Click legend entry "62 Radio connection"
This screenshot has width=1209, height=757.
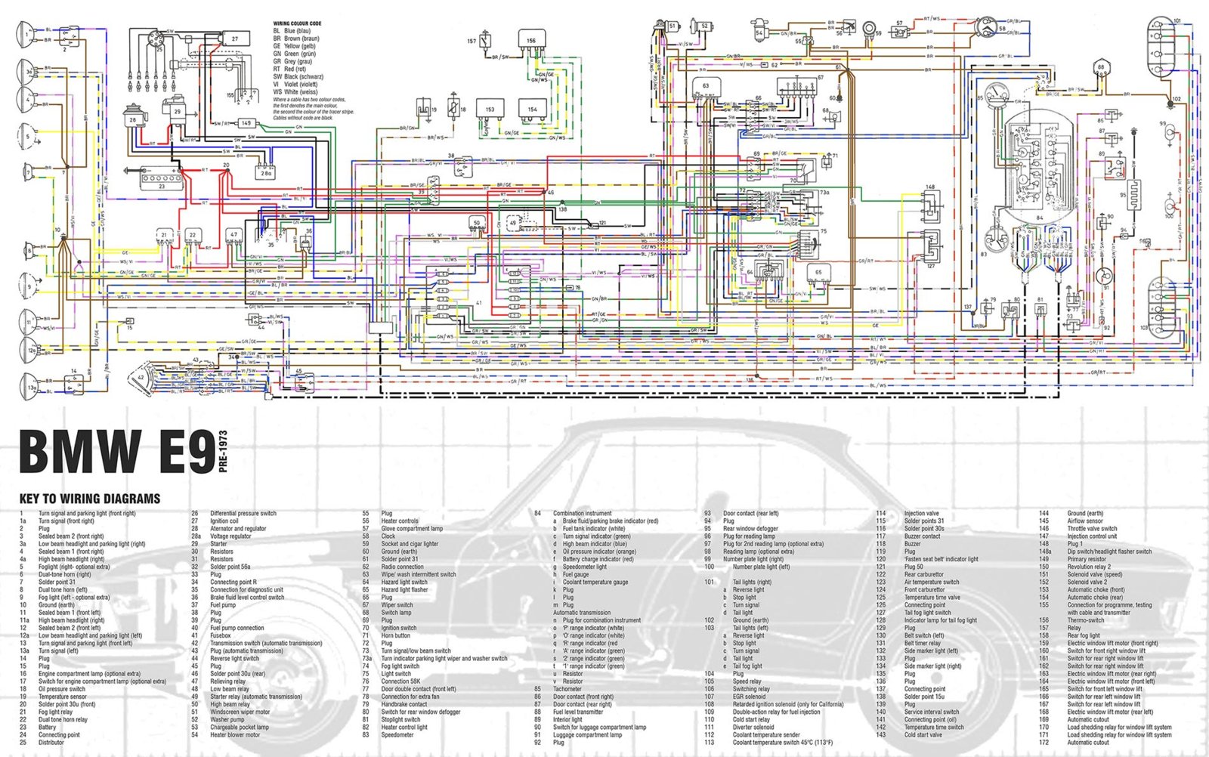393,567
